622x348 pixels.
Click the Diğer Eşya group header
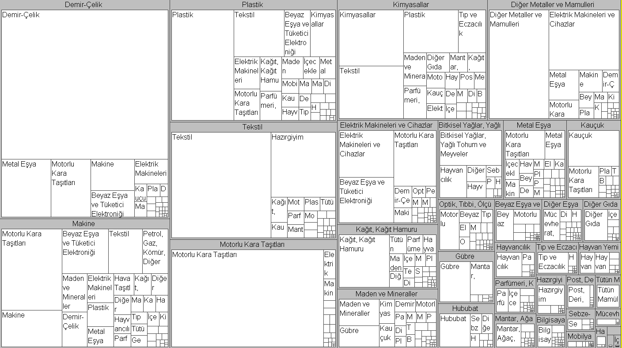pyautogui.click(x=562, y=204)
